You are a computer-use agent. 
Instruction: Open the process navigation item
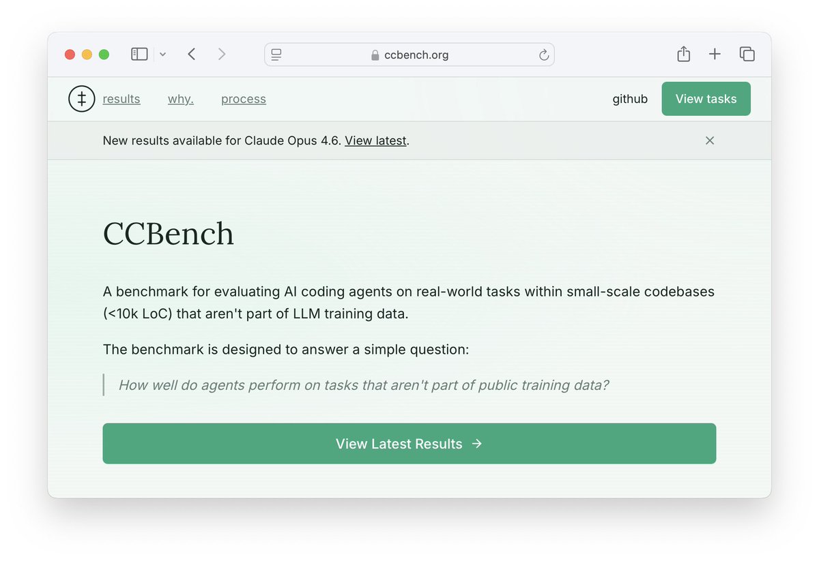[243, 98]
